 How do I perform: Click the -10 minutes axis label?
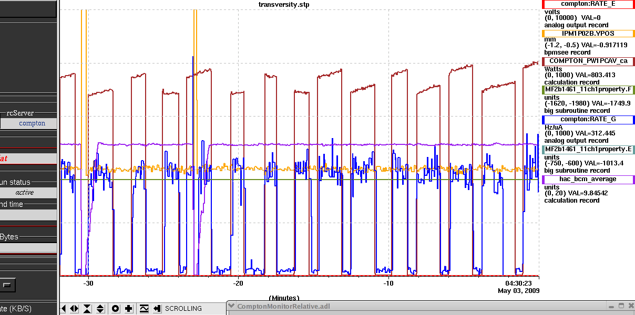[388, 283]
